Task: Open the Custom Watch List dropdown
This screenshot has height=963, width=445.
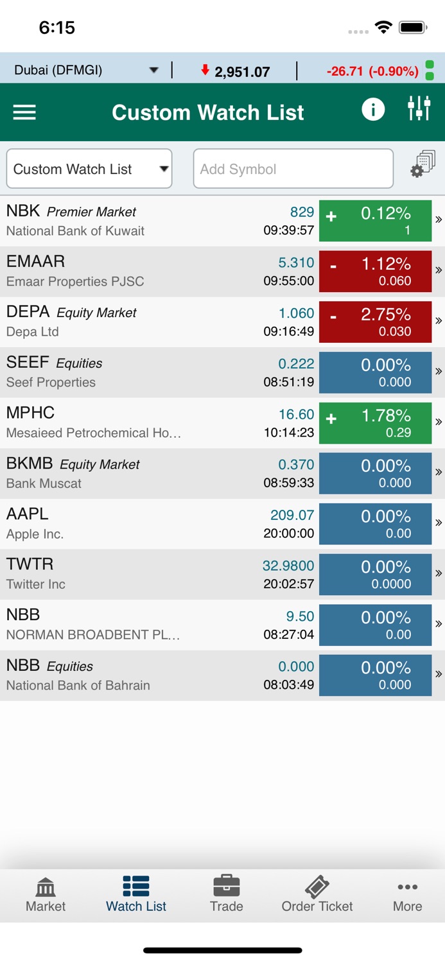Action: pos(89,169)
